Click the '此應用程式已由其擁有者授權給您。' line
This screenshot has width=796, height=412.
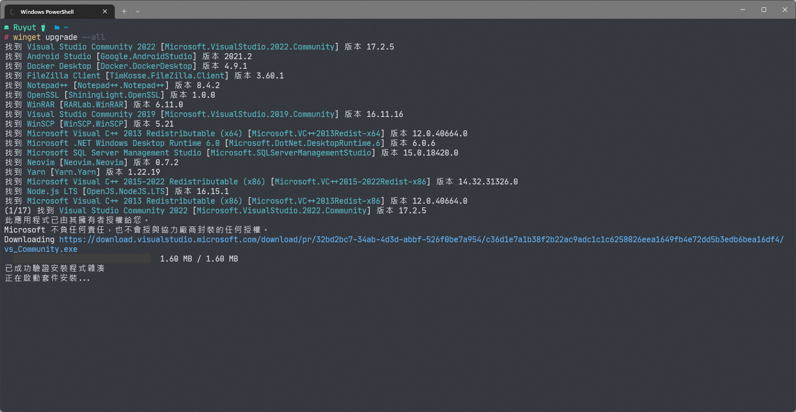tap(77, 220)
